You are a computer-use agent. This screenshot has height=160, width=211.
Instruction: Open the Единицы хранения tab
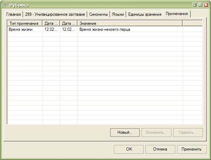coord(145,14)
